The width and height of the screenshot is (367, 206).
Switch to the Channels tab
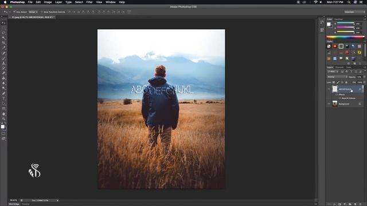point(339,68)
